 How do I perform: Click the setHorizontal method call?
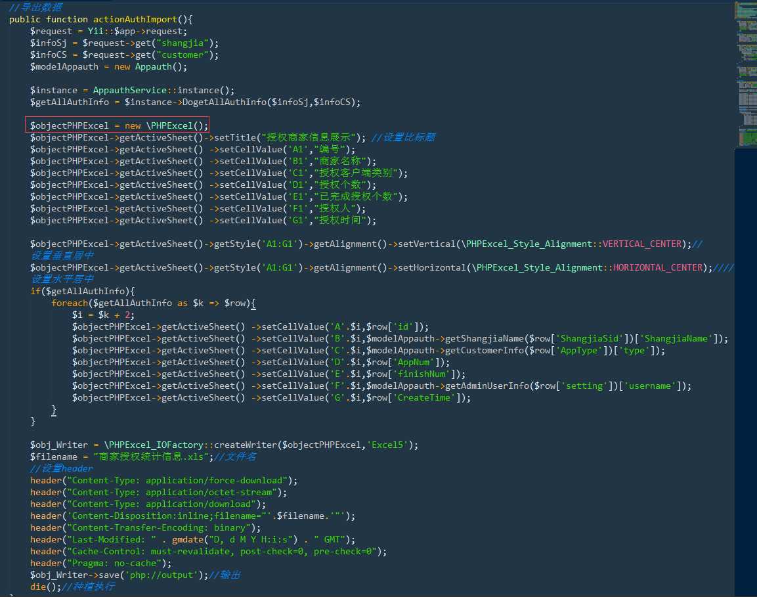coord(432,267)
